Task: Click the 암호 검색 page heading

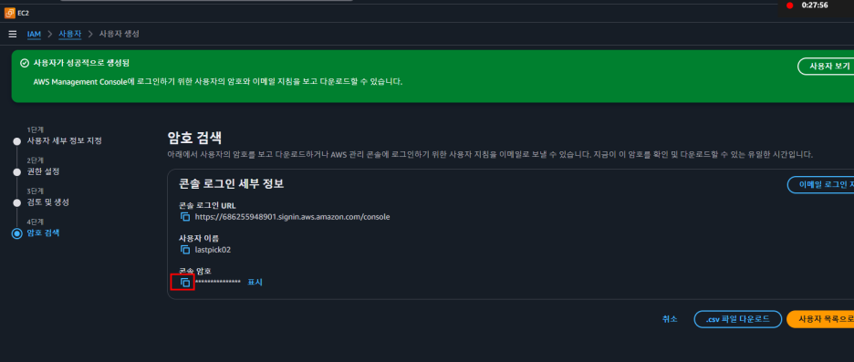Action: click(x=194, y=138)
